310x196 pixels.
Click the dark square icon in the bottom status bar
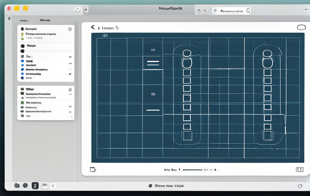coord(35,185)
